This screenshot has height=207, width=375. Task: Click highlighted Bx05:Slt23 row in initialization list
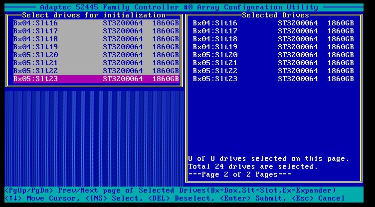tap(96, 79)
